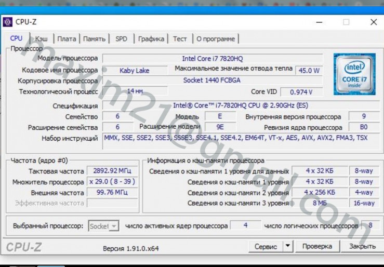Click the Socket 1440 FCBGA package value
This screenshot has width=384, height=267.
tap(213, 81)
